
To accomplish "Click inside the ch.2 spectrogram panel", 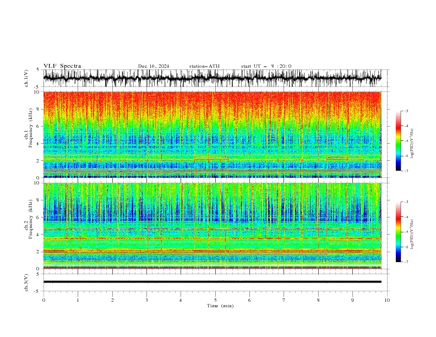I will click(212, 226).
